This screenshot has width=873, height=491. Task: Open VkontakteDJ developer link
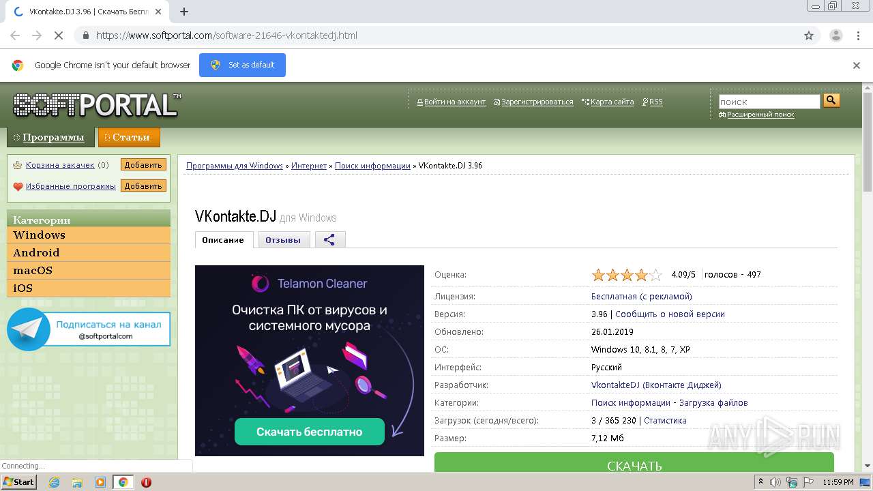pyautogui.click(x=656, y=385)
